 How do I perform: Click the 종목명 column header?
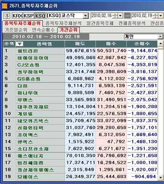point(44,44)
